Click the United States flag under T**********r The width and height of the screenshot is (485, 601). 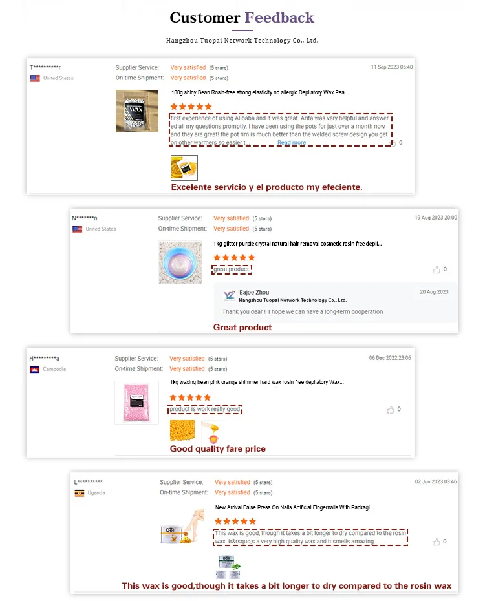[x=35, y=78]
